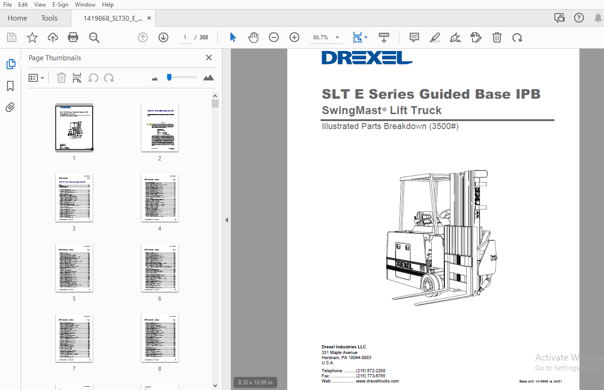
Task: Select page 2 thumbnail
Action: point(160,127)
